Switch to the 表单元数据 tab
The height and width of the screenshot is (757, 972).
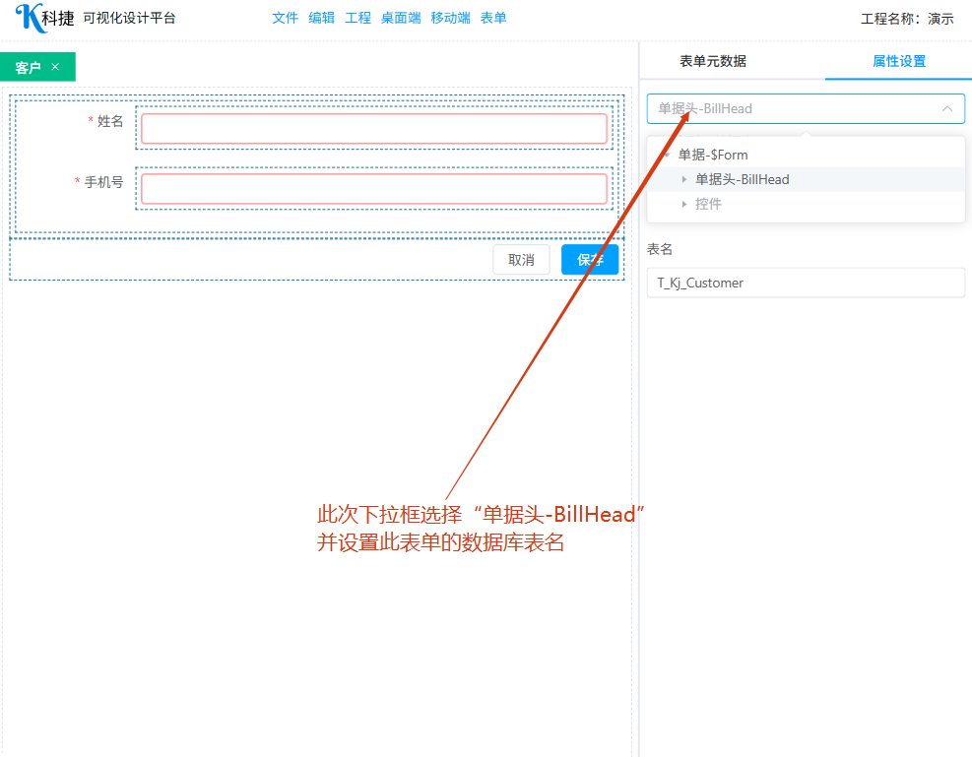(713, 61)
